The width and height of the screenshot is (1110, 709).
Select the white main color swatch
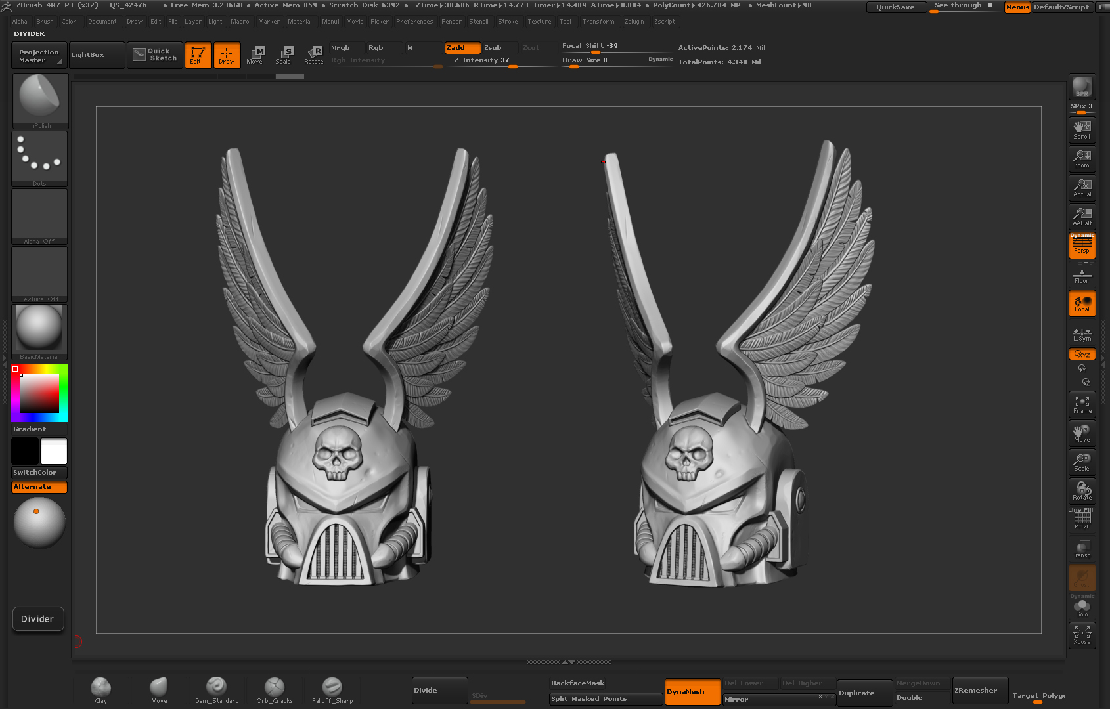click(x=54, y=451)
